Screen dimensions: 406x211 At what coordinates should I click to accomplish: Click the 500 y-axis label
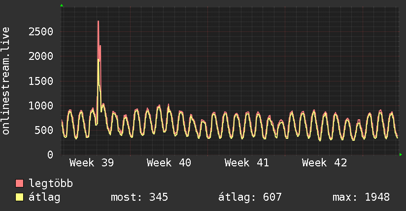[44, 130]
